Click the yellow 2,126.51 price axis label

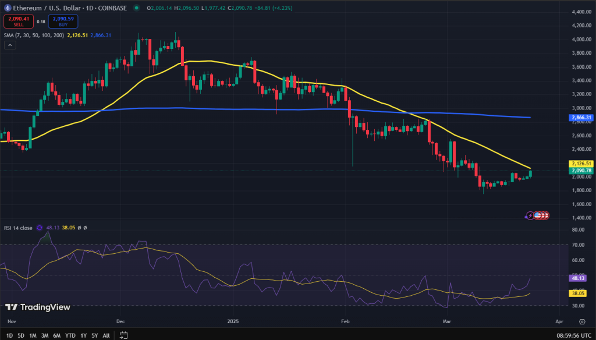click(x=581, y=164)
